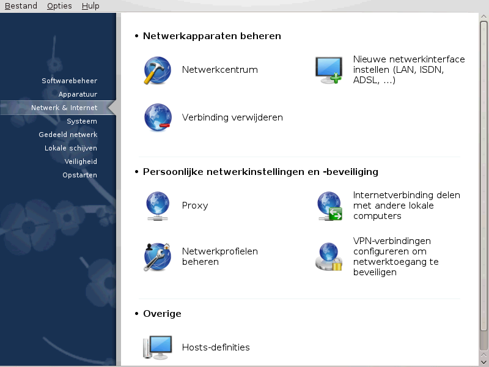Viewport: 489px width, 367px height.
Task: Click the vertical scrollbar on the right
Action: (x=483, y=183)
